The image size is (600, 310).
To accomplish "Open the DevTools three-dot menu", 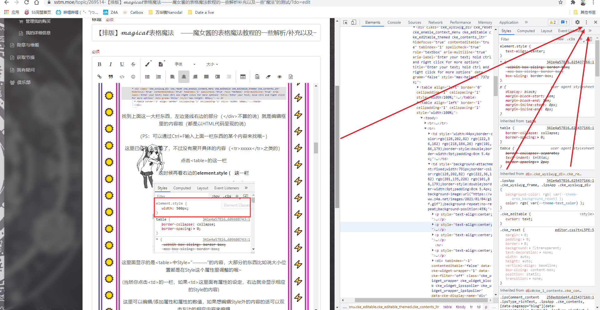I will [586, 22].
